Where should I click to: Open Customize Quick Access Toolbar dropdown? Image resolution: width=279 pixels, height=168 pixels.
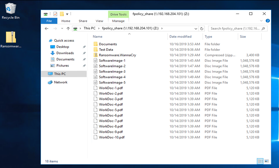tap(67, 14)
